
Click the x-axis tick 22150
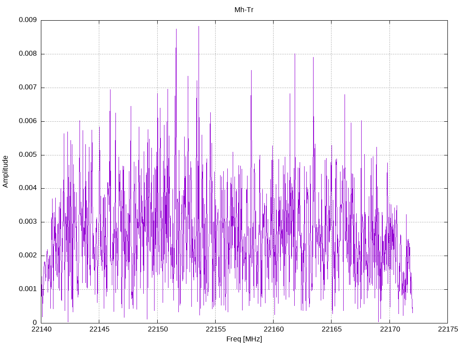(157, 329)
